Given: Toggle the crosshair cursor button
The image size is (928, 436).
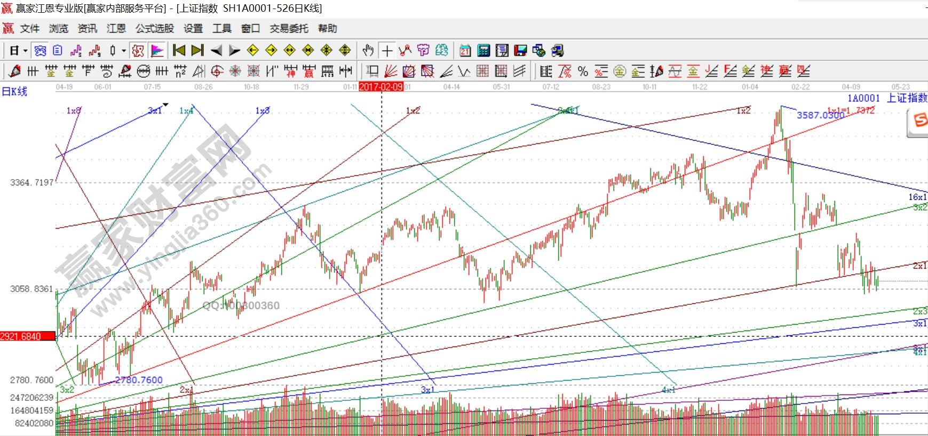Looking at the screenshot, I should click(387, 51).
